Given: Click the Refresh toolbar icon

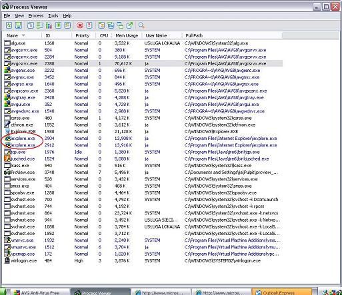Looking at the screenshot, I should pyautogui.click(x=9, y=25).
